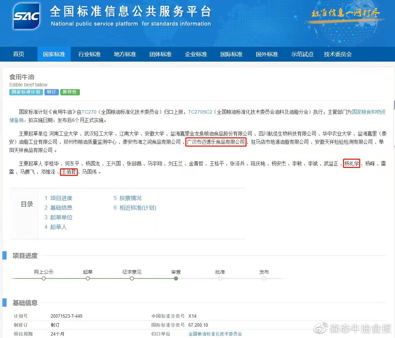The image size is (395, 338).
Task: Click 广汉市迈德乐食品有限公司 in drafting units
Action: [216, 142]
